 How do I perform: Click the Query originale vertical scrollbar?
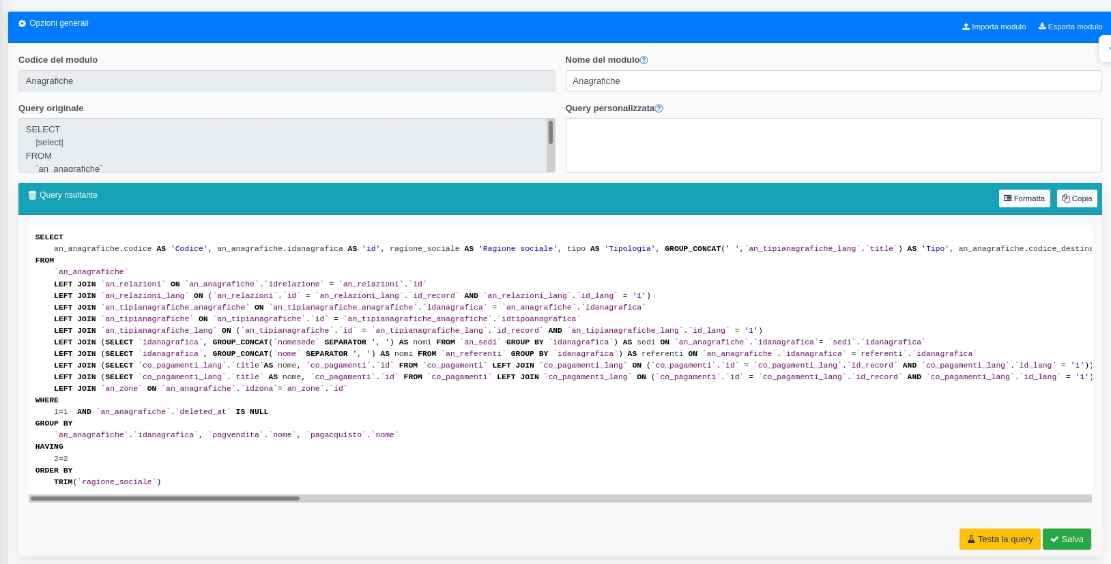551,133
